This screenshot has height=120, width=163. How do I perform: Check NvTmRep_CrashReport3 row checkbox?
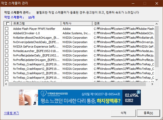(x=7, y=73)
